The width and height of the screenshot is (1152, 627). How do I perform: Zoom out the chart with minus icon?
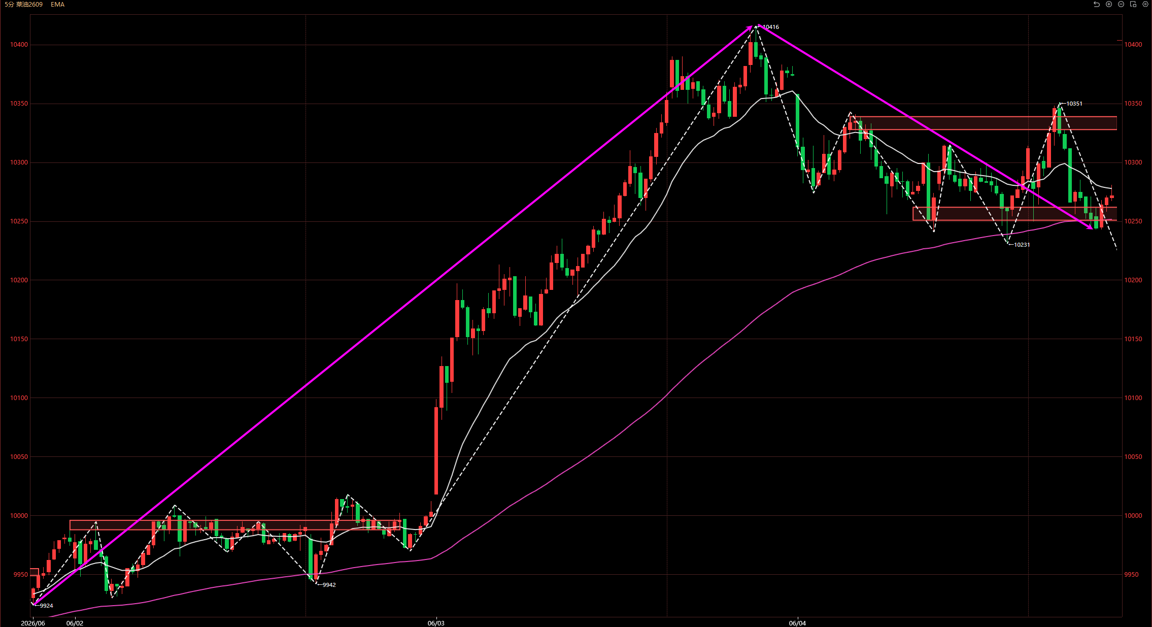pos(1121,4)
